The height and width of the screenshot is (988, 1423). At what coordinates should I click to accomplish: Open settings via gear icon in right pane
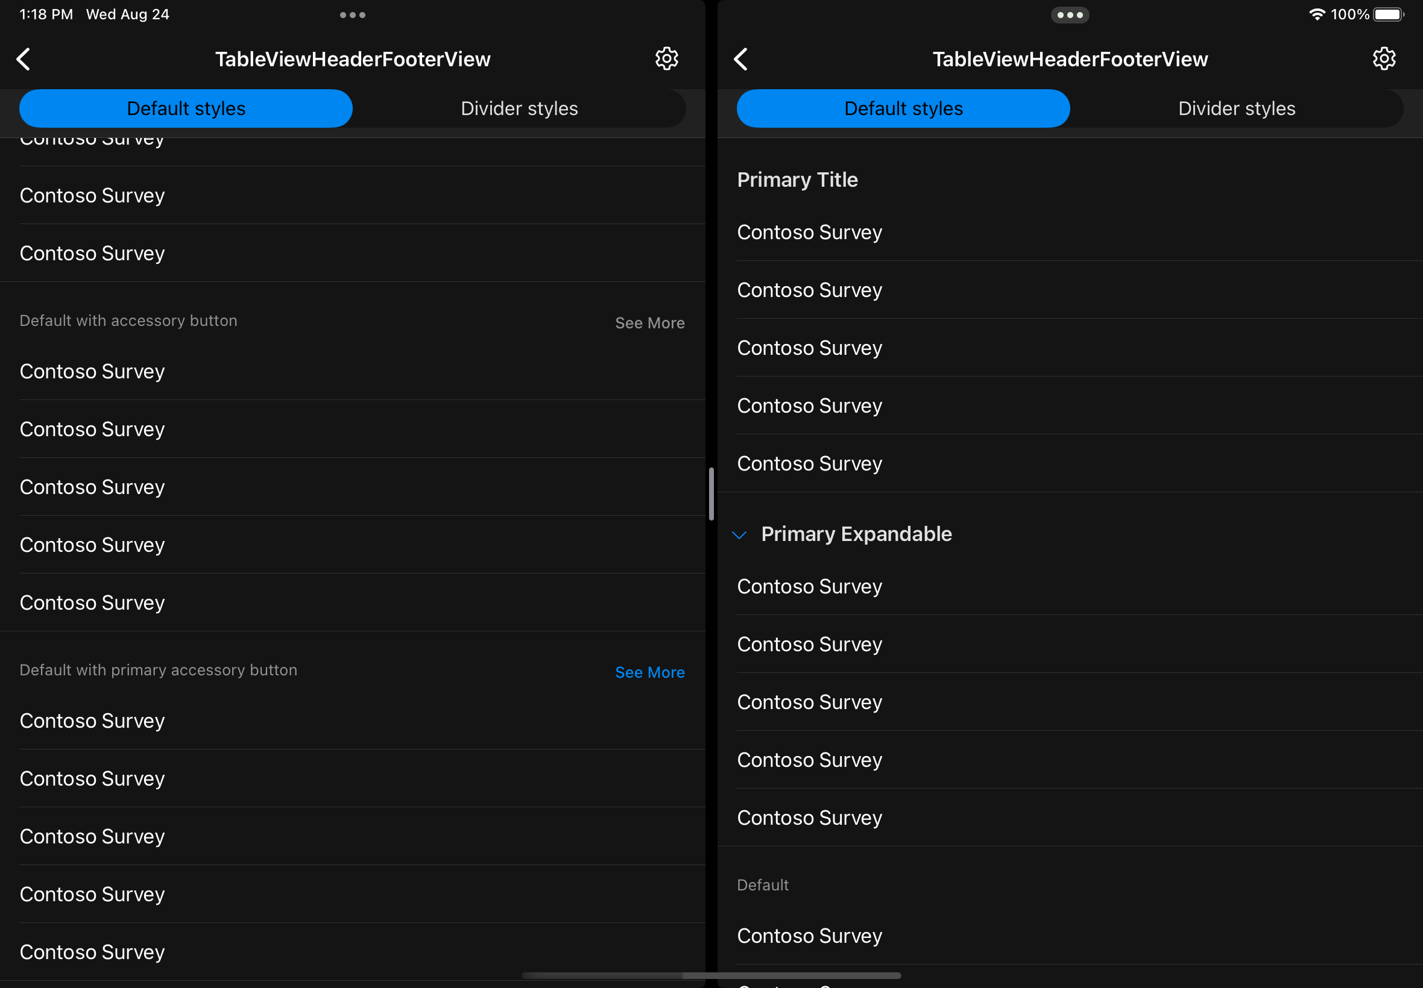[1384, 58]
